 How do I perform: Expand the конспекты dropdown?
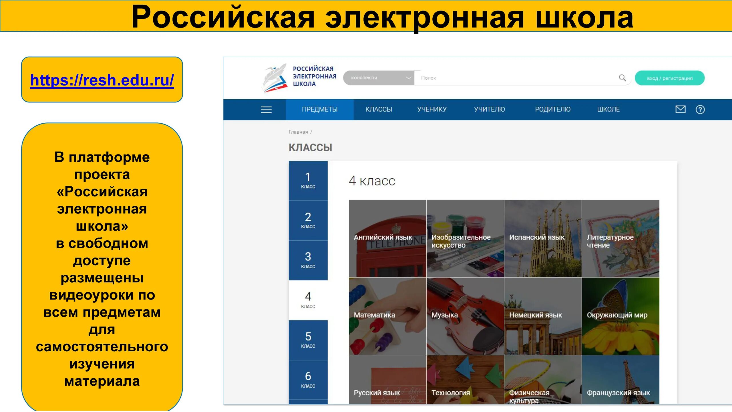pyautogui.click(x=379, y=78)
